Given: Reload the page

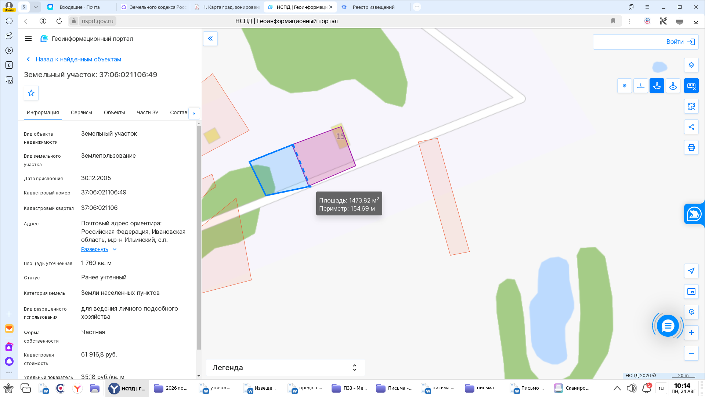Looking at the screenshot, I should tap(59, 21).
